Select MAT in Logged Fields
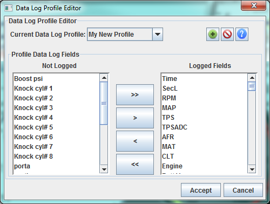This screenshot has height=204, width=270. (205, 147)
